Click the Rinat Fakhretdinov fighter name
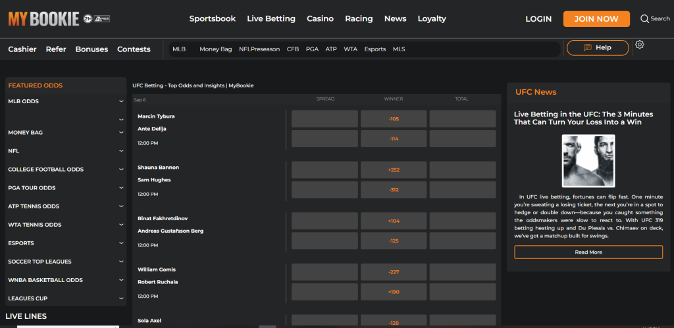This screenshot has height=328, width=674. pos(163,218)
